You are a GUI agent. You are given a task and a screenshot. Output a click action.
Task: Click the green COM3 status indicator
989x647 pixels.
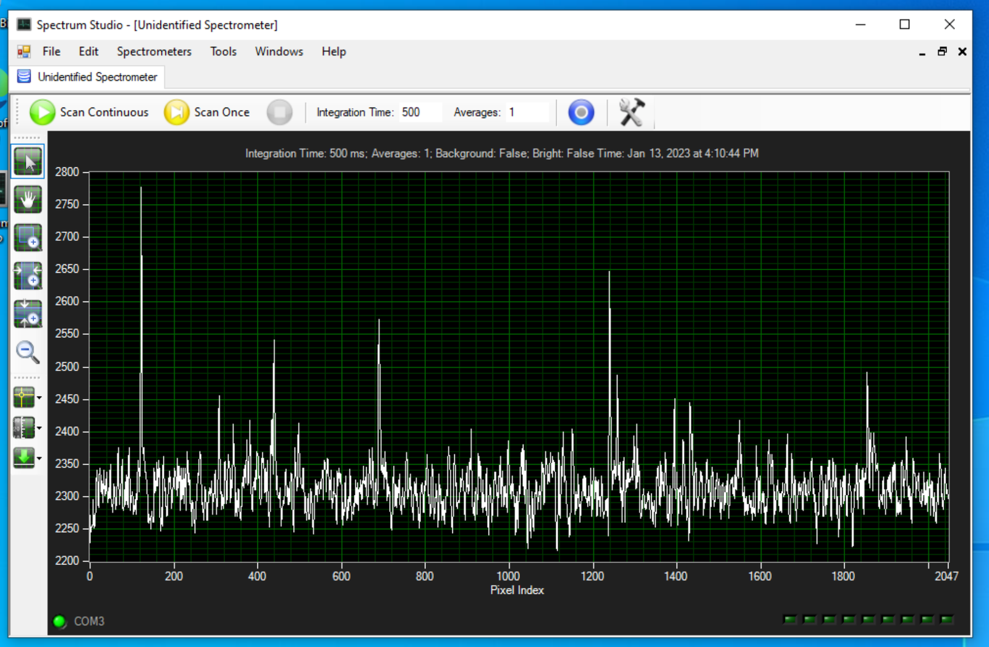coord(60,622)
